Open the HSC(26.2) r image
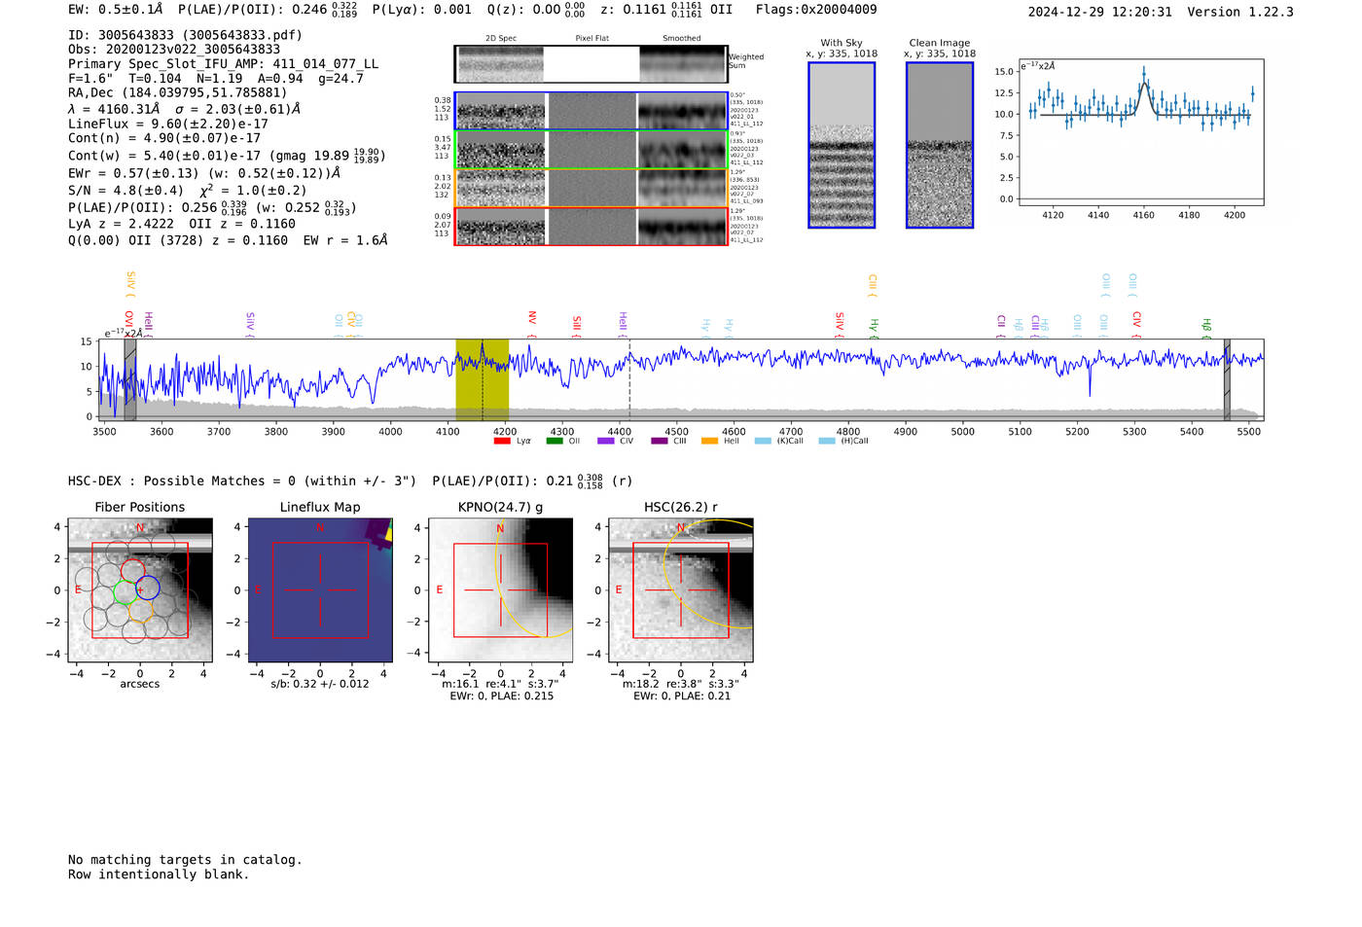 [x=681, y=590]
